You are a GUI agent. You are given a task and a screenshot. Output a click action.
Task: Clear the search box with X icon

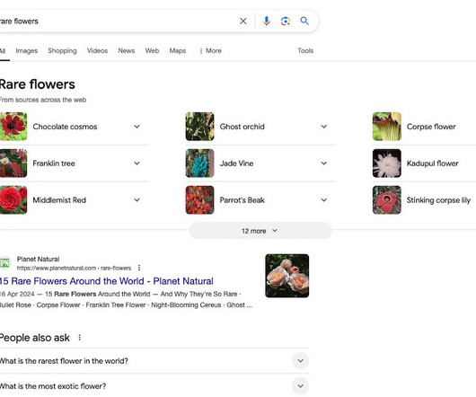click(x=242, y=22)
